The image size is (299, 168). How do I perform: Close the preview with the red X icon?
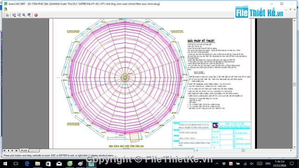[x=36, y=15]
